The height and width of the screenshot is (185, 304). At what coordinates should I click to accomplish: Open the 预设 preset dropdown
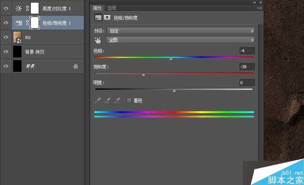pos(180,31)
